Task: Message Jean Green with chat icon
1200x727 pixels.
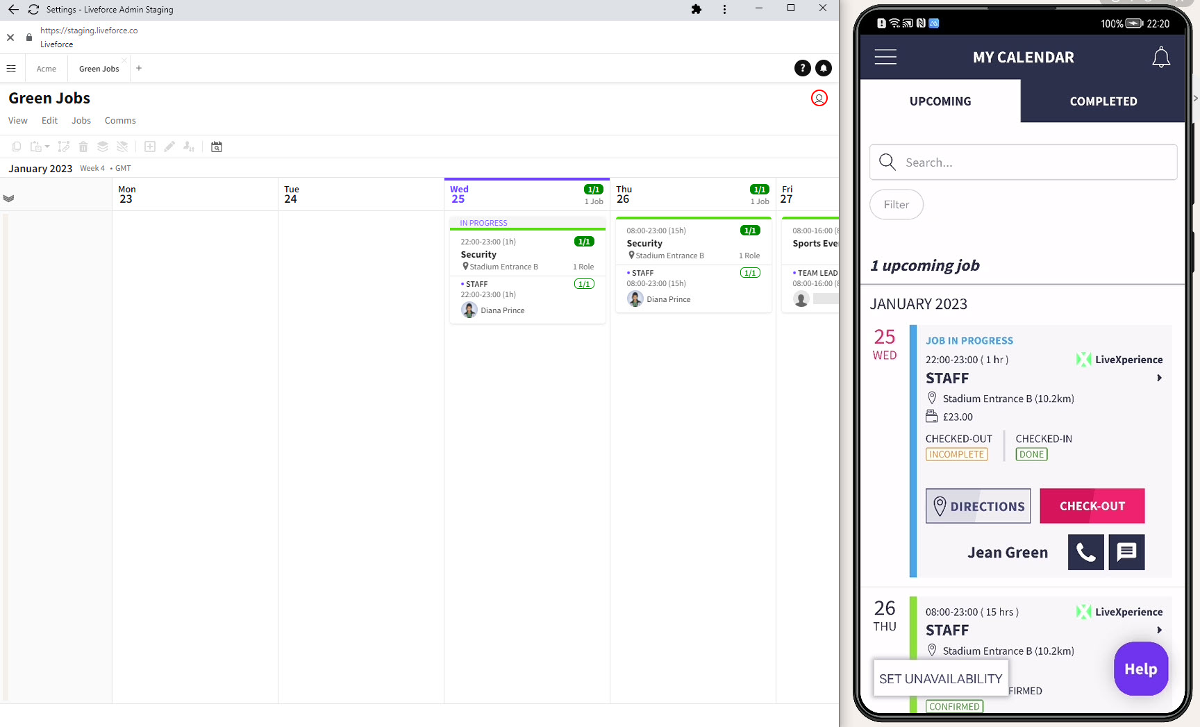Action: [1126, 552]
